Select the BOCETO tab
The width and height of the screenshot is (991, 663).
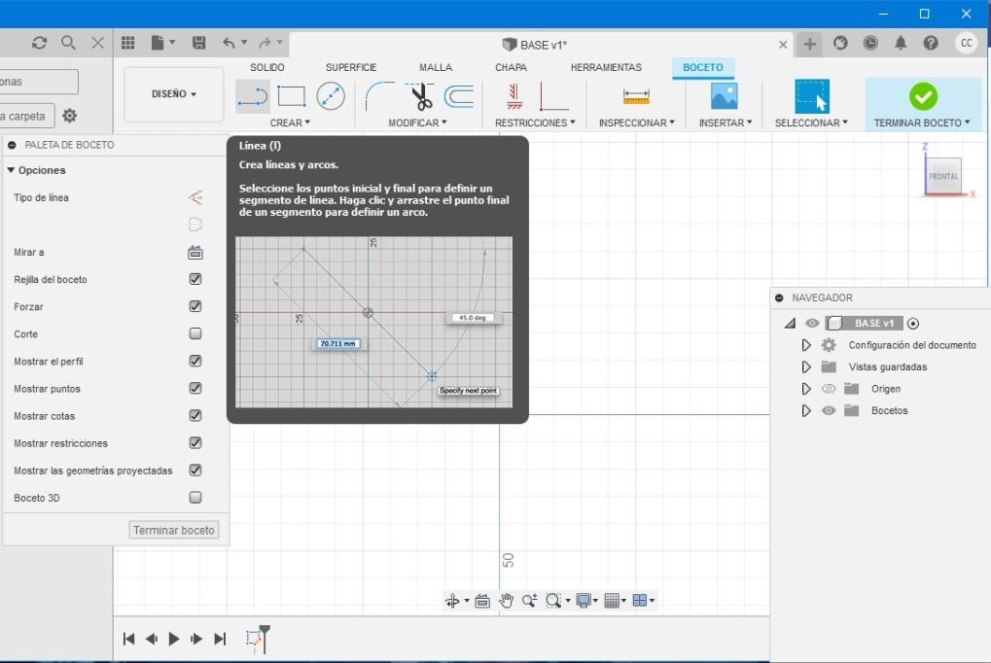[x=703, y=67]
